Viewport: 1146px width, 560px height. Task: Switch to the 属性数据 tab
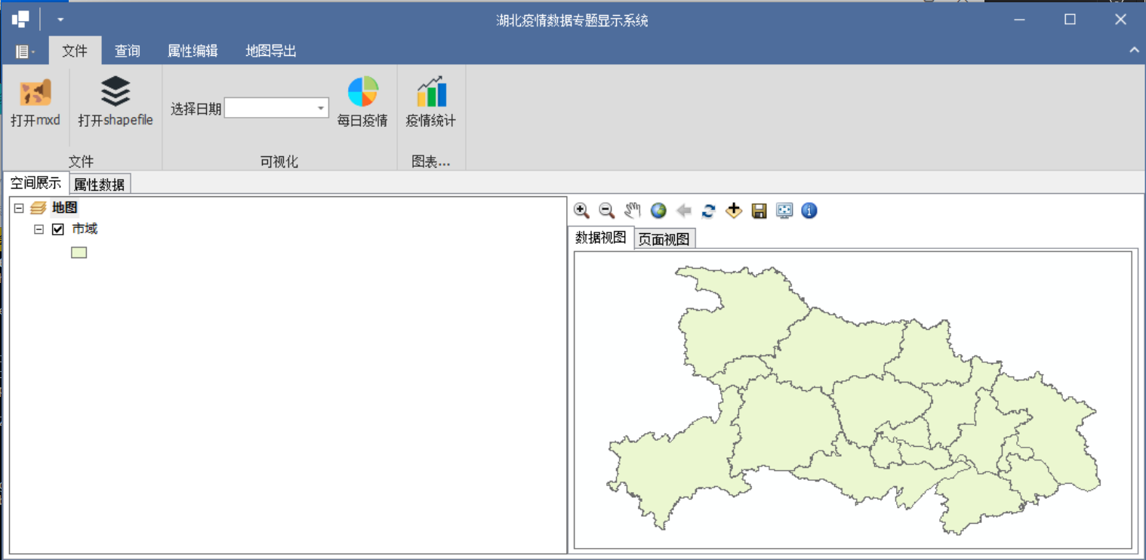click(99, 183)
